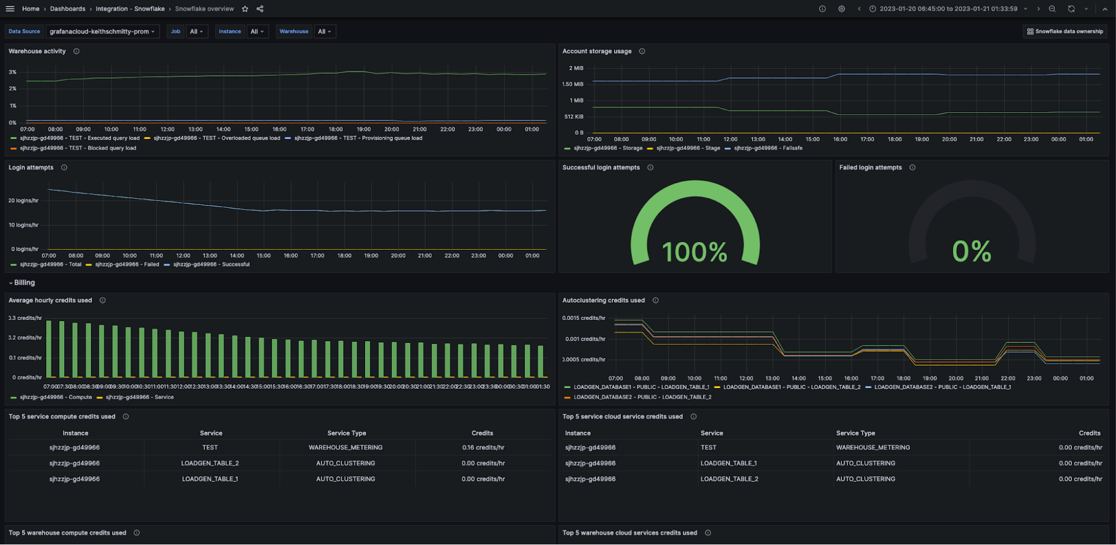The height and width of the screenshot is (545, 1116).
Task: Share the dashboard via the share icon
Action: (x=259, y=8)
